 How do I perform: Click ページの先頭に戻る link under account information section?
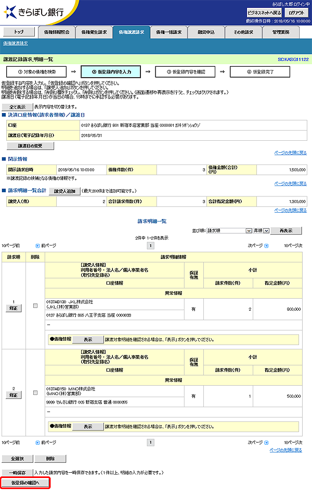291,153
